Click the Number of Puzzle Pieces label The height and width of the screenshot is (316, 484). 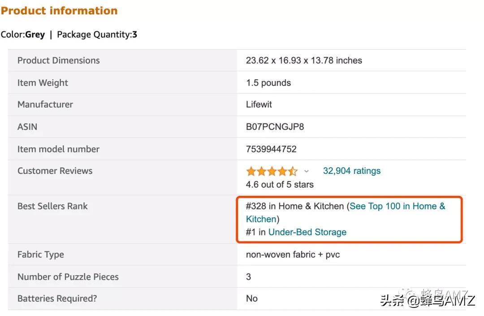tap(68, 277)
